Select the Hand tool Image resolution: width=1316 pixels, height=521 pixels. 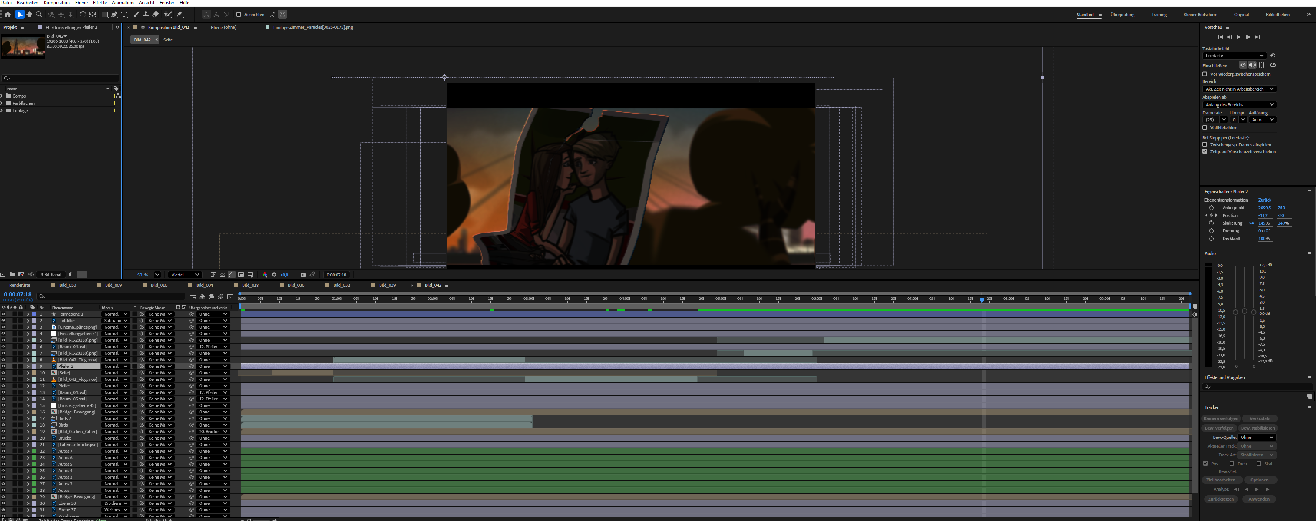coord(29,14)
